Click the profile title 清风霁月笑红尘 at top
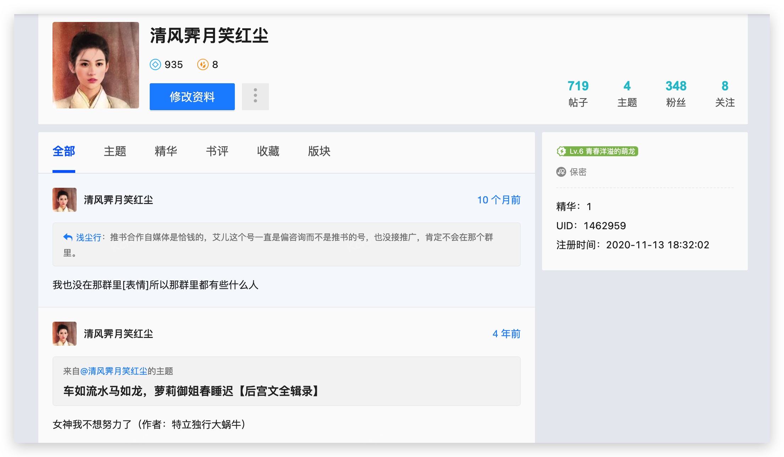 click(x=209, y=35)
